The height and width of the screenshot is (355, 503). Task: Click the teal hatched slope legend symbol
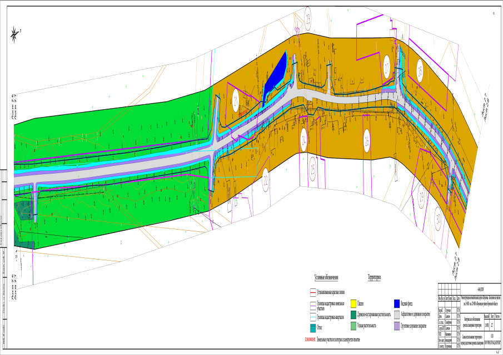(313, 328)
